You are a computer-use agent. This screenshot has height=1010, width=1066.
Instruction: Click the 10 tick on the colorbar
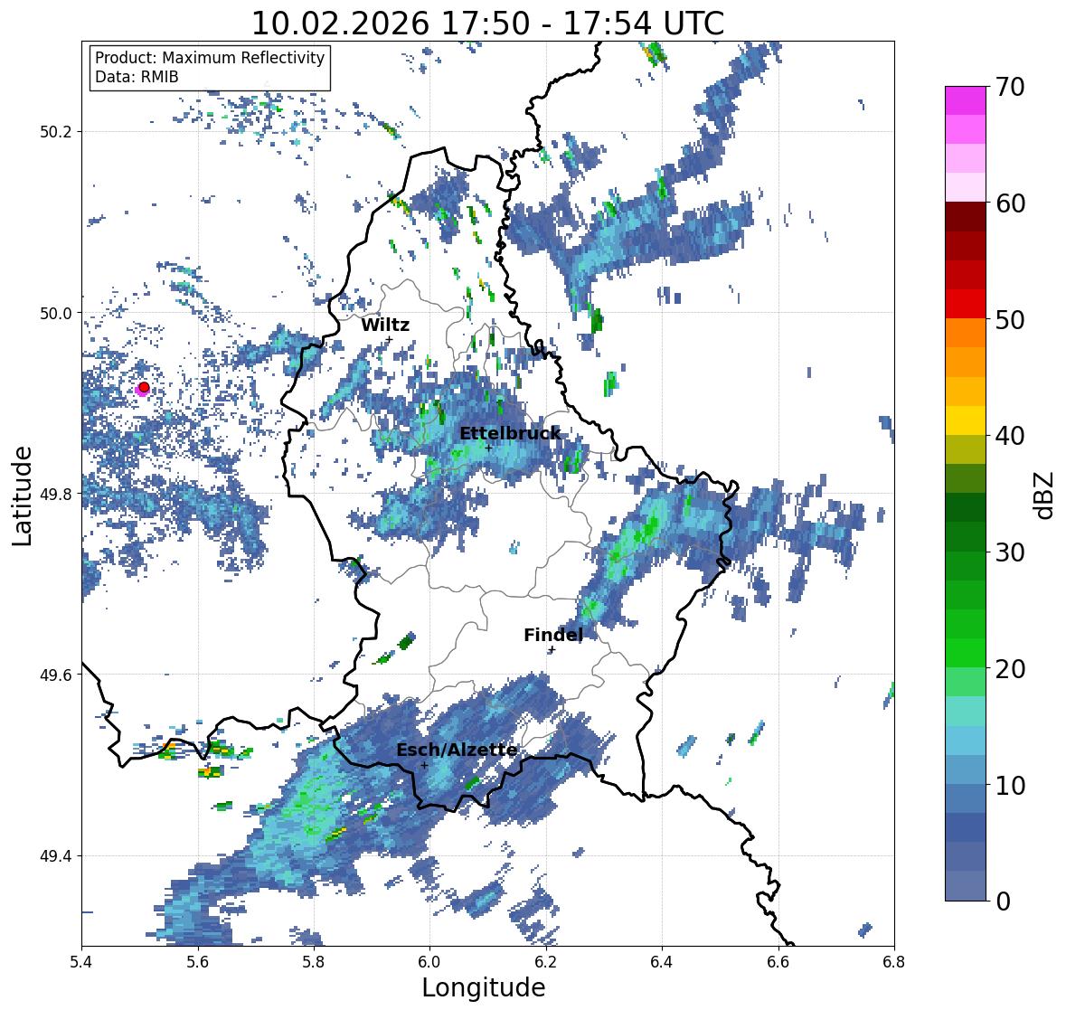[x=1010, y=785]
